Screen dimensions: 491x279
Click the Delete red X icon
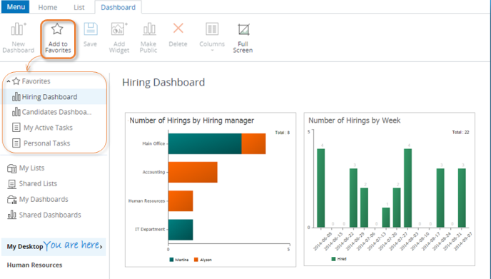point(178,28)
